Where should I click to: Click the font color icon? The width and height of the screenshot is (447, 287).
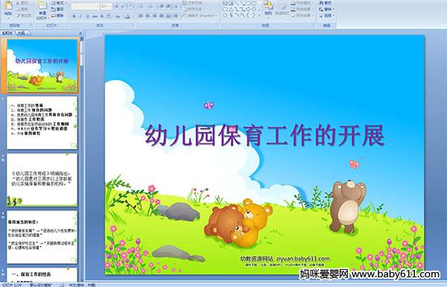click(127, 16)
